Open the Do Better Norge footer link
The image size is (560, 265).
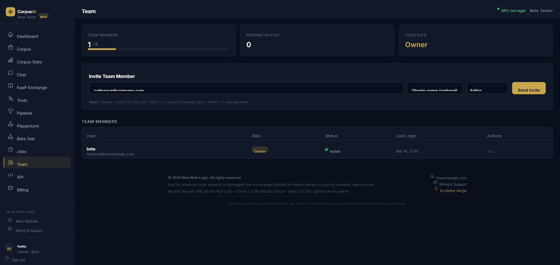pos(453,191)
